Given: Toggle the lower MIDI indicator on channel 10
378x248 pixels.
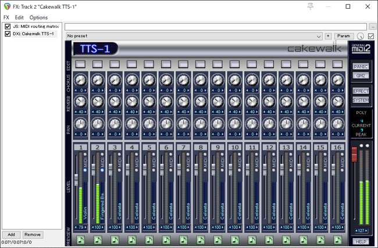Looking at the screenshot, I should 240,170.
